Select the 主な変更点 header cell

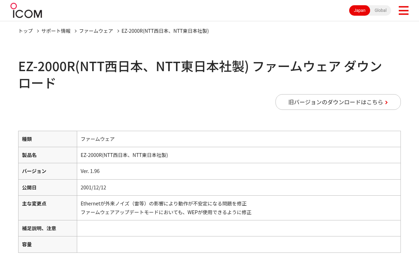pos(47,208)
